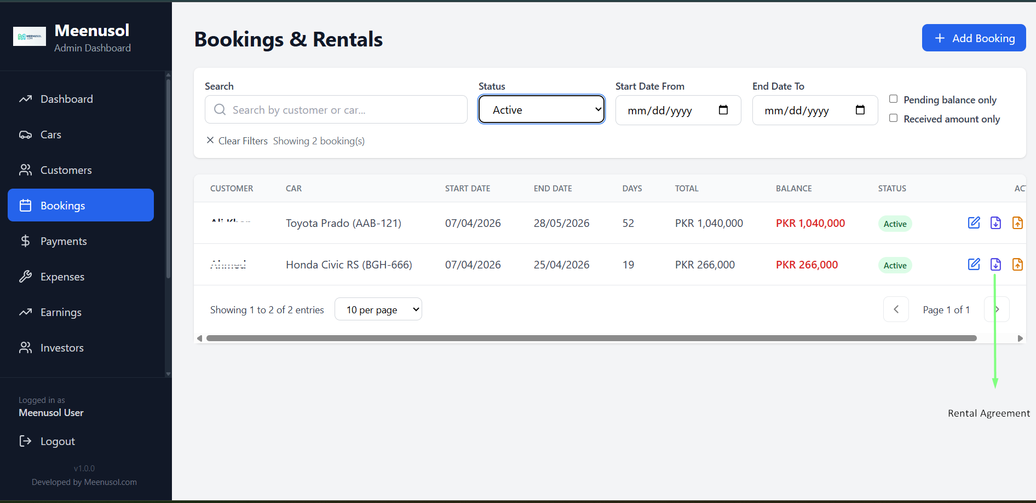Viewport: 1036px width, 503px height.
Task: Open the Payments section in the sidebar
Action: [63, 241]
